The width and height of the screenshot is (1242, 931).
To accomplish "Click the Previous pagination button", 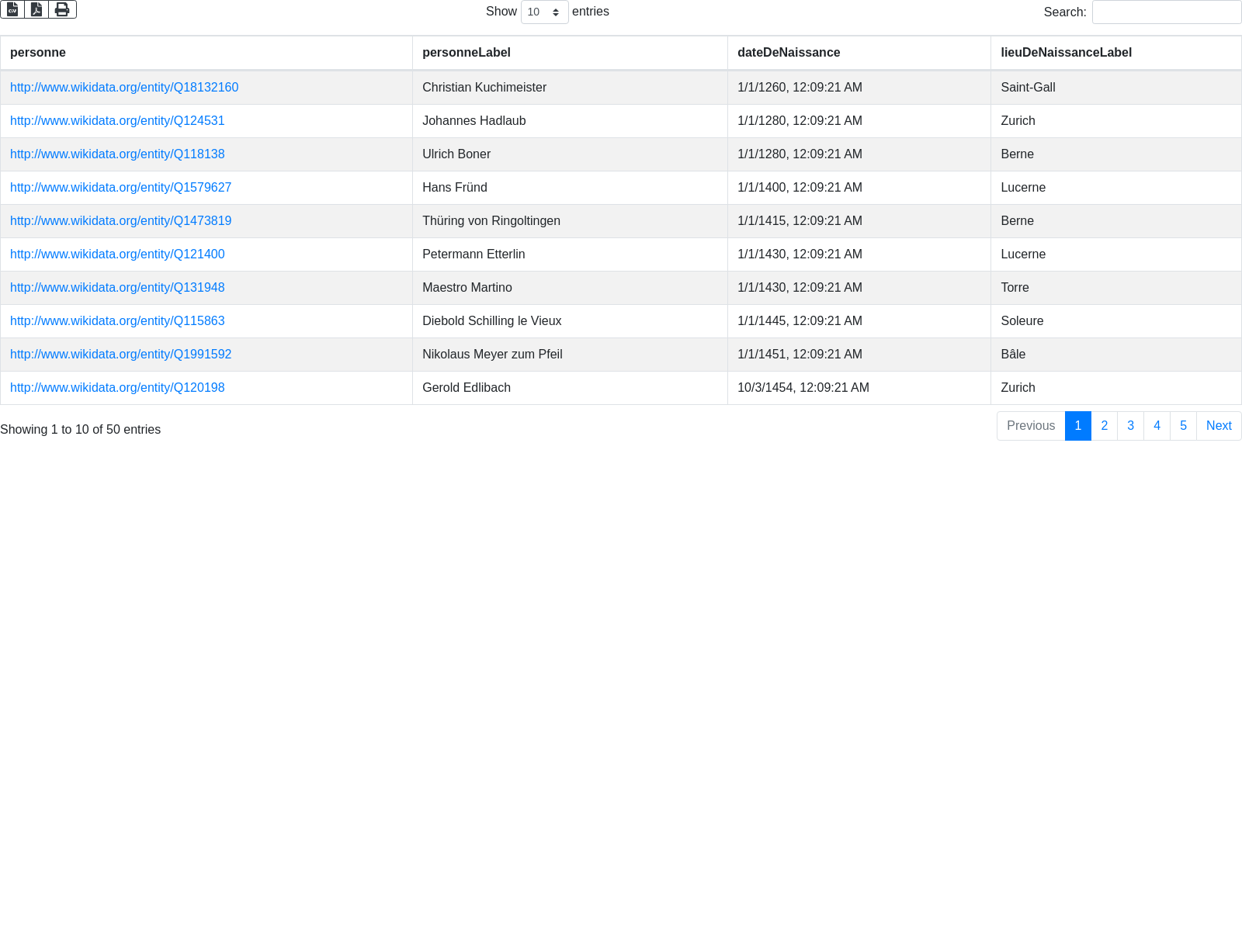I will click(1031, 426).
